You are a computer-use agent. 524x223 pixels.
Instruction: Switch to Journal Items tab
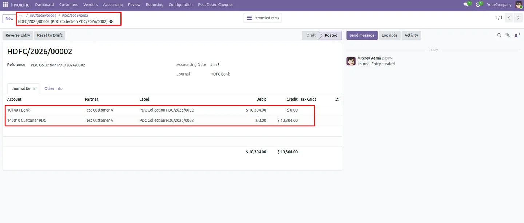click(24, 89)
